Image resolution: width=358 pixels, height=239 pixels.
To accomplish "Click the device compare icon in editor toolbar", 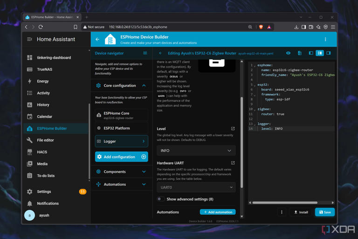I will (300, 53).
